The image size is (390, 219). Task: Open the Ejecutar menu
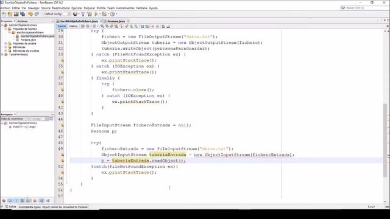(77, 8)
